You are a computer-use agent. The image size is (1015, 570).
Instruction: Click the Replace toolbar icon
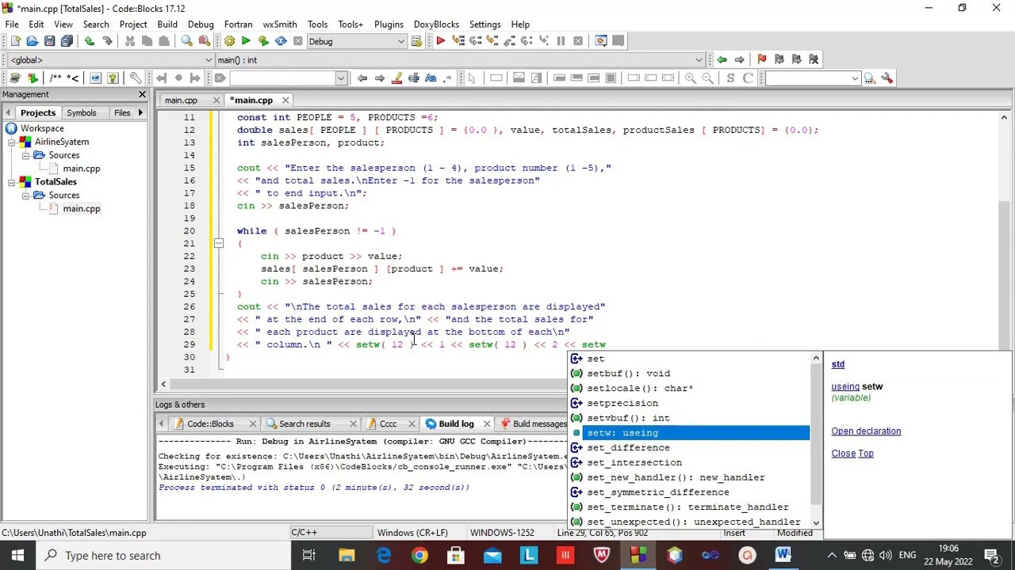[204, 41]
